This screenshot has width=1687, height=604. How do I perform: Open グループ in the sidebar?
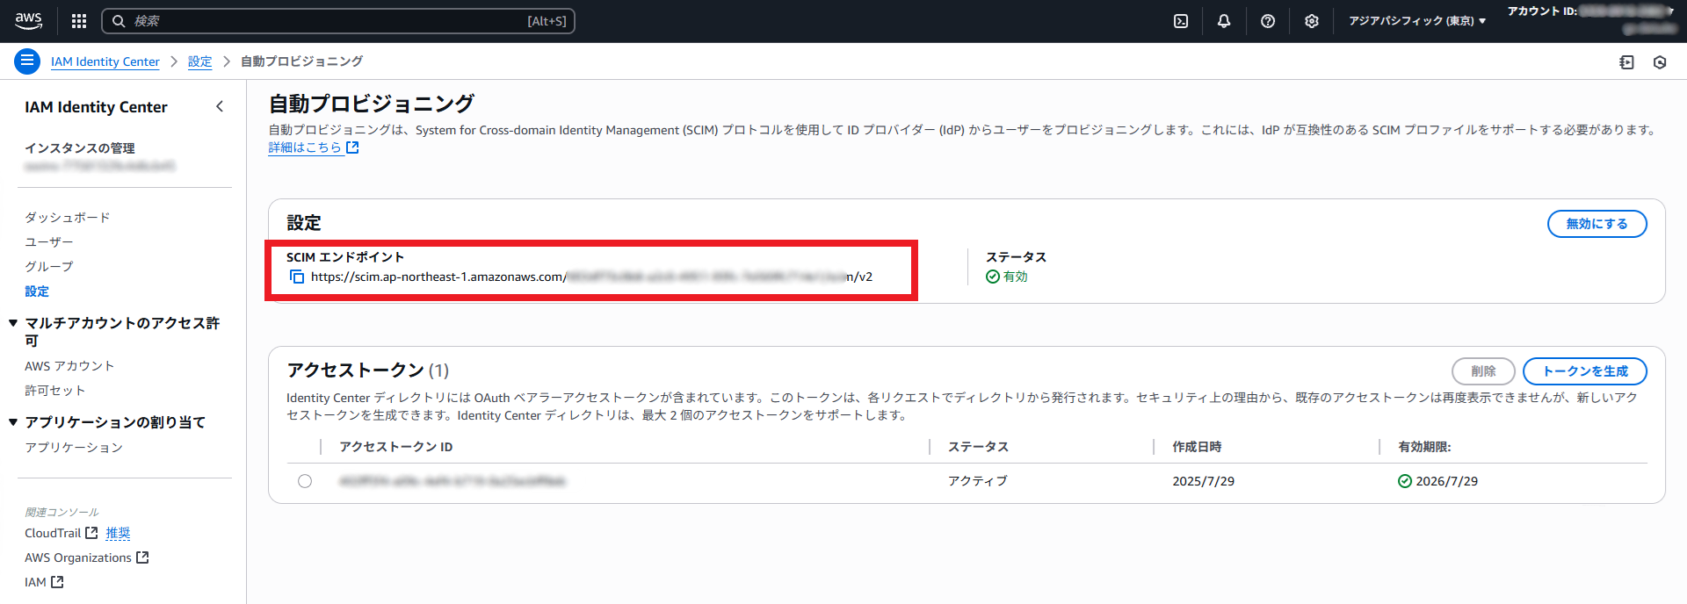49,266
